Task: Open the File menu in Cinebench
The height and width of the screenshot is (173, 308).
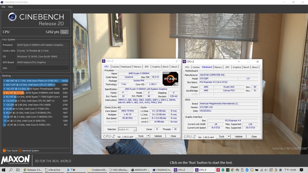Action: pos(3,7)
